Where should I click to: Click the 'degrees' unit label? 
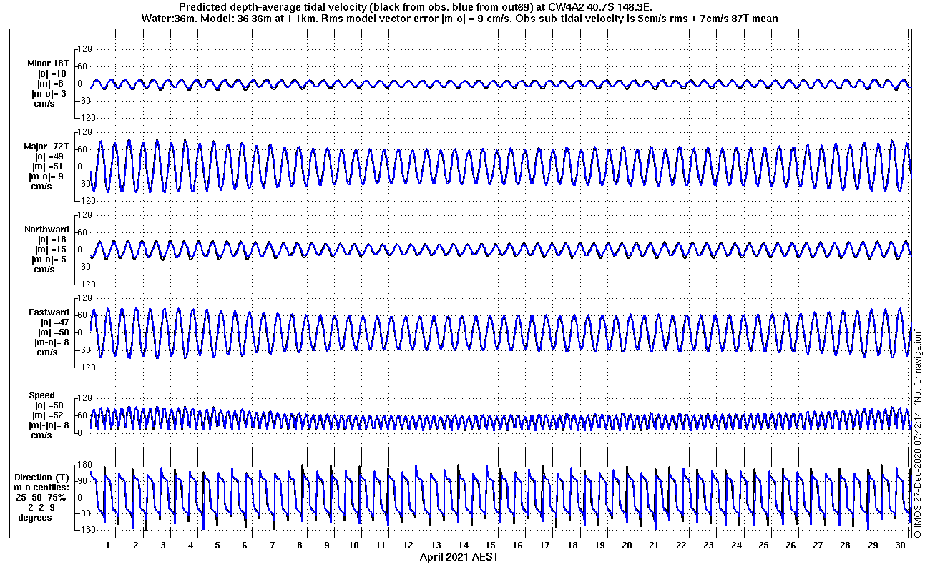[x=35, y=518]
